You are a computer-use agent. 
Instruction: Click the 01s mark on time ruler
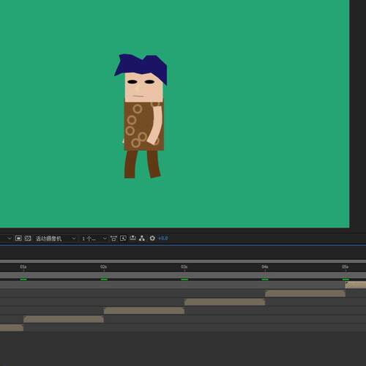point(23,267)
